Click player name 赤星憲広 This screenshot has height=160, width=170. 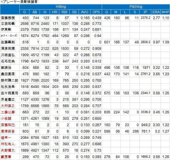coord(8,100)
